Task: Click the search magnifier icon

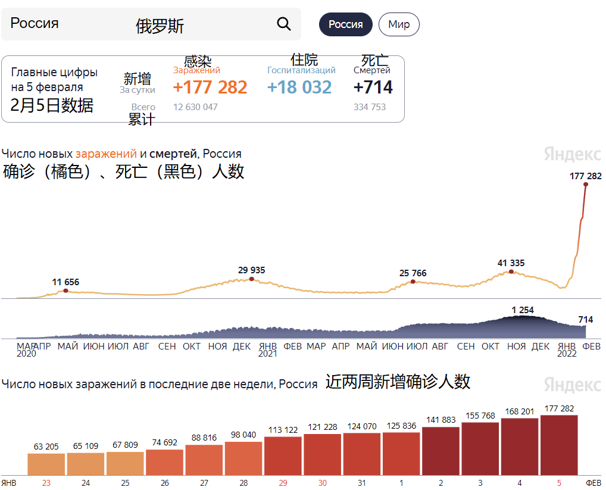Action: [x=283, y=24]
